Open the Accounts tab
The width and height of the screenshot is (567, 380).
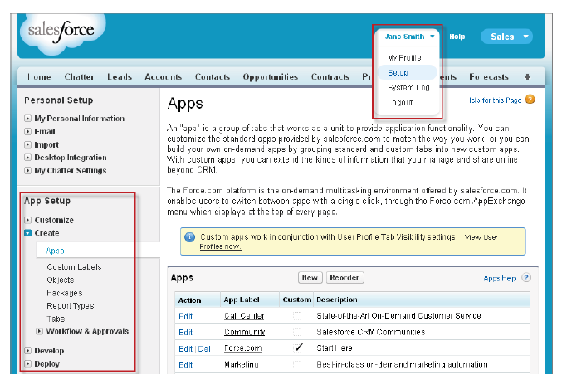click(163, 76)
